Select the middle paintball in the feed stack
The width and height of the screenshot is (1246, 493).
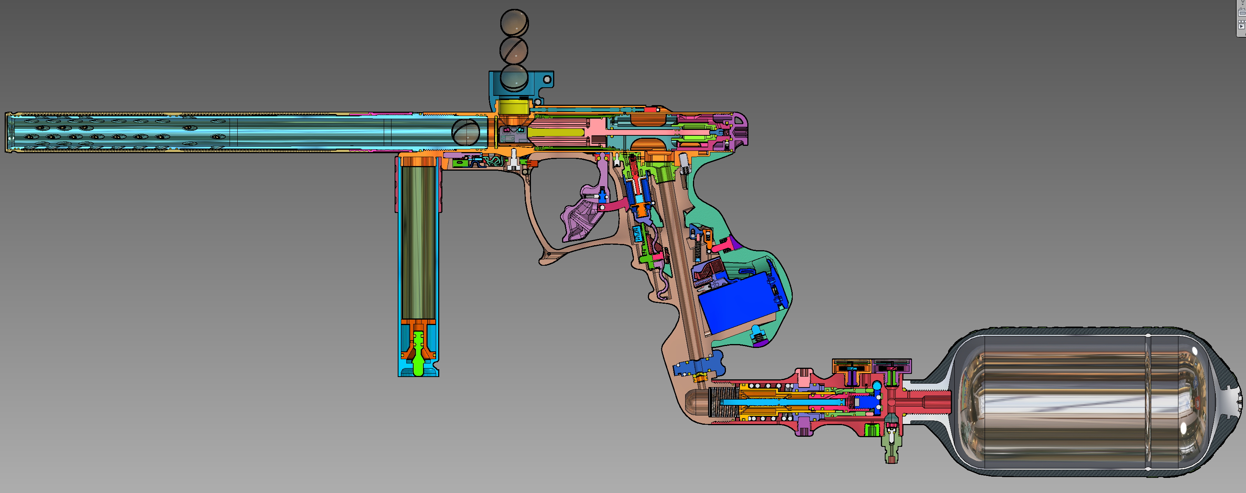tap(514, 50)
